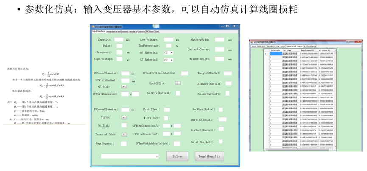367x171 pixels.
Task: Focus the CenterToCenter input box
Action: point(219,50)
